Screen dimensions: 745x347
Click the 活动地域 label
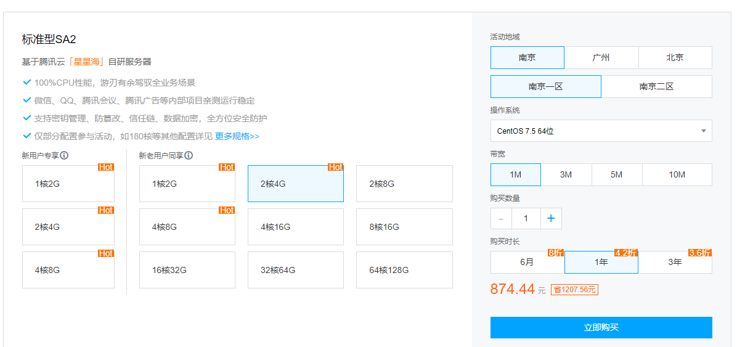click(505, 37)
